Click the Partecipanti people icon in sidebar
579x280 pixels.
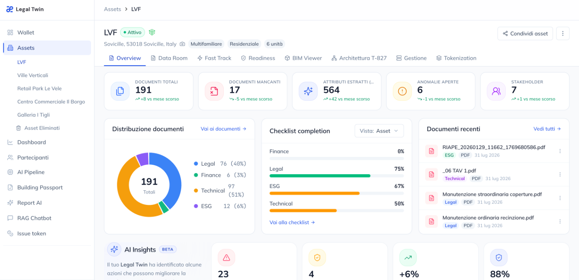tap(10, 157)
